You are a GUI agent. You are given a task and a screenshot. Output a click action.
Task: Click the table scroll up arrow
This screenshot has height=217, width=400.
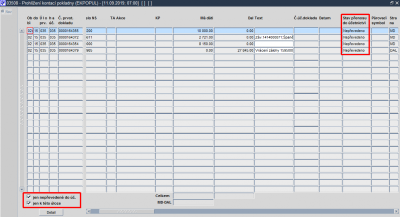[x=21, y=31]
